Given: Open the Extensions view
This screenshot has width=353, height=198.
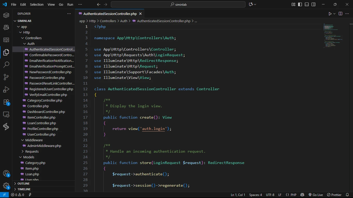Looking at the screenshot, I should click(6, 102).
